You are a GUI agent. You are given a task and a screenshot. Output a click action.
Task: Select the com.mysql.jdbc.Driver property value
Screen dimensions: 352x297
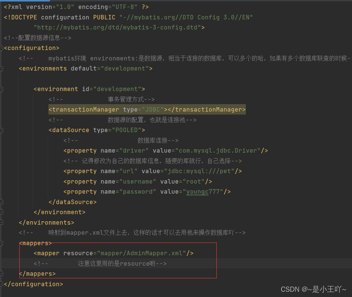(x=218, y=150)
